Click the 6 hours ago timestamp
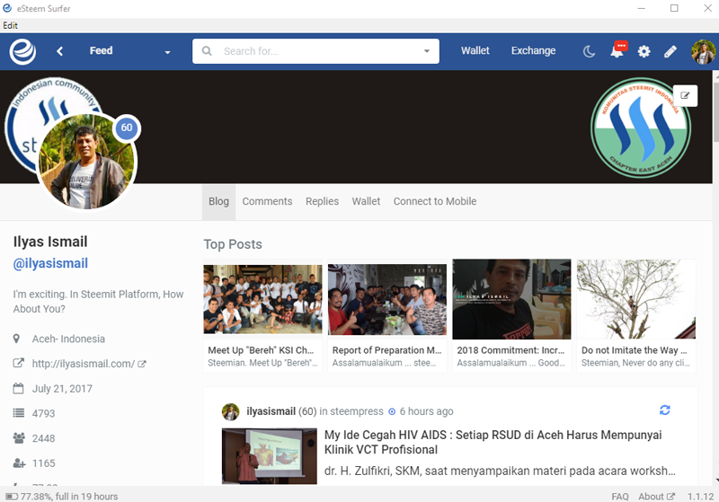This screenshot has height=502, width=719. click(426, 411)
